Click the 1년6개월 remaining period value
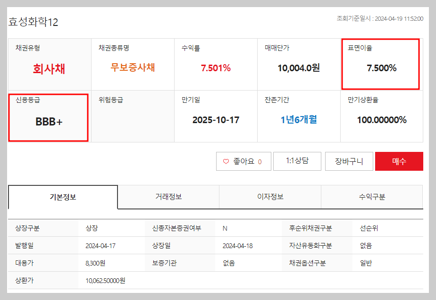Screen dimensions: 436x300 pyautogui.click(x=299, y=119)
